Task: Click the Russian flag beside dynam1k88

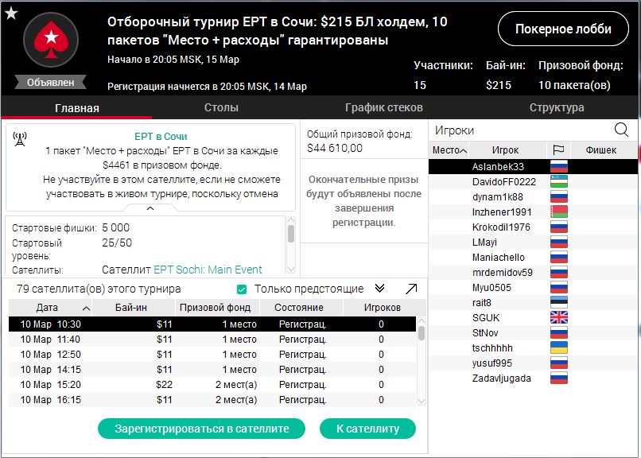Action: click(559, 196)
